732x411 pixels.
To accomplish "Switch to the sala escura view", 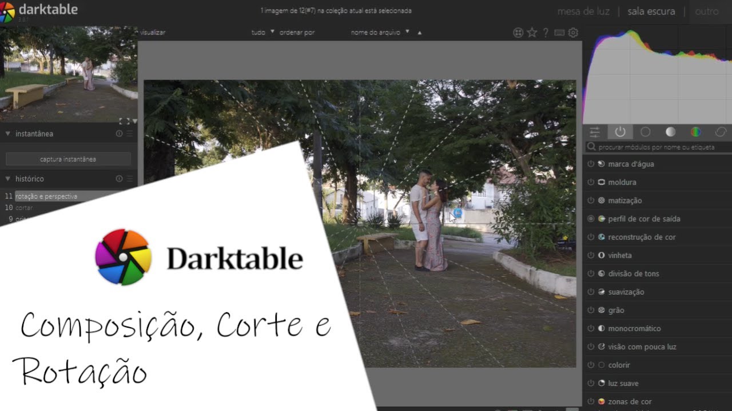I will tap(651, 11).
